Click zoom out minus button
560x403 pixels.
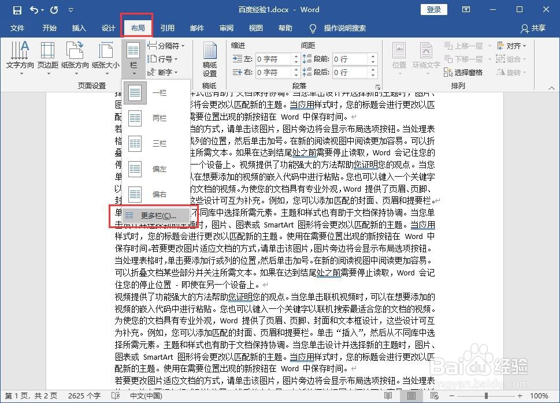452,395
